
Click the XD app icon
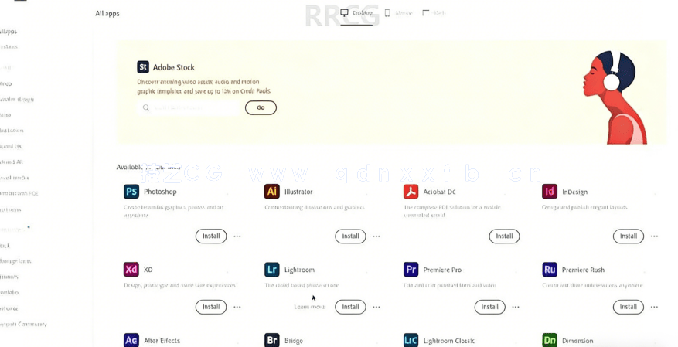[131, 270]
